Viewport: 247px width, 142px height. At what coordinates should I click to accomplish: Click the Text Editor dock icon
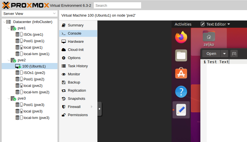[181, 110]
